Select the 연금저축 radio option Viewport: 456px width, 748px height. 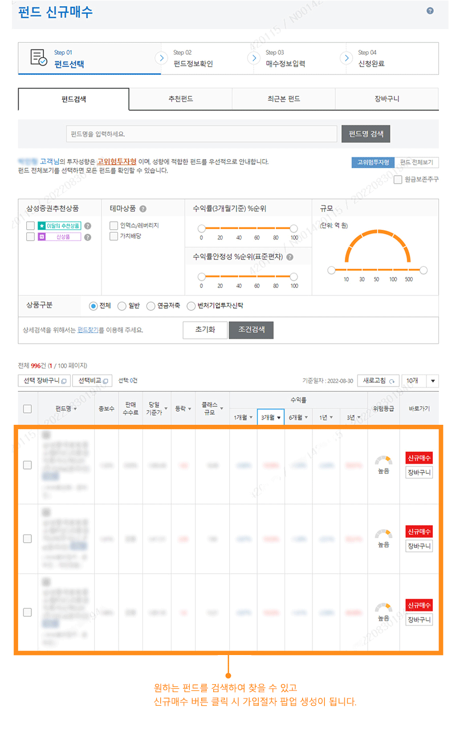click(150, 306)
